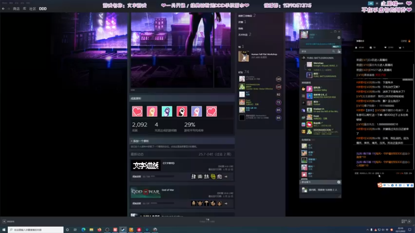Click the red-and-black paw achievement badge
415x233 pixels.
[x=182, y=111]
